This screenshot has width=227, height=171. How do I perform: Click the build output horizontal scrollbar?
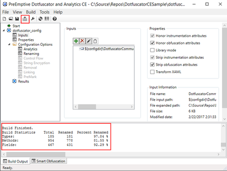pos(36,154)
